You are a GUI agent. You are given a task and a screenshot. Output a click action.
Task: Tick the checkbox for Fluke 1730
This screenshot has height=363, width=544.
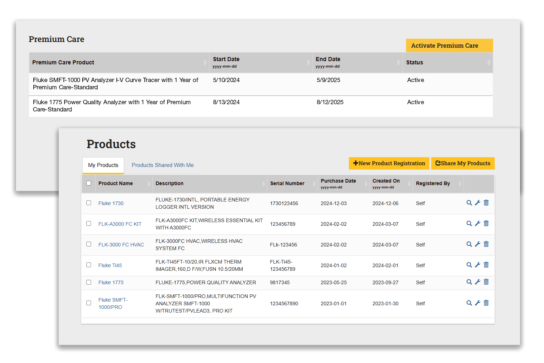[x=88, y=203]
